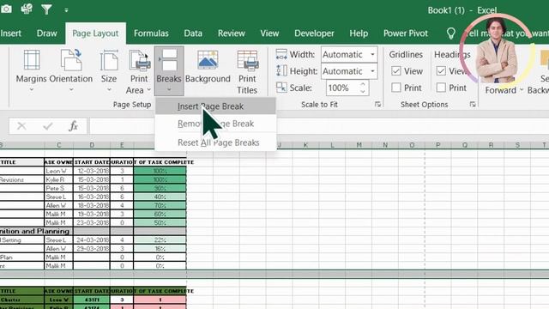Click the 43171 cell in green table

point(92,300)
